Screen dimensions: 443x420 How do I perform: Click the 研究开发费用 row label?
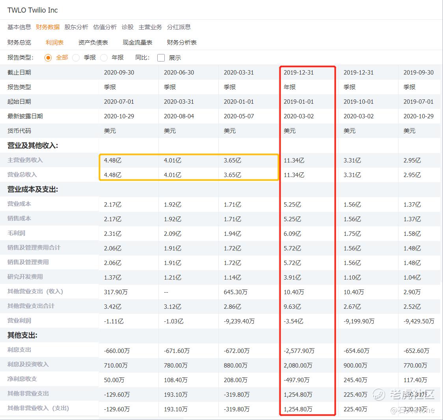pyautogui.click(x=25, y=277)
